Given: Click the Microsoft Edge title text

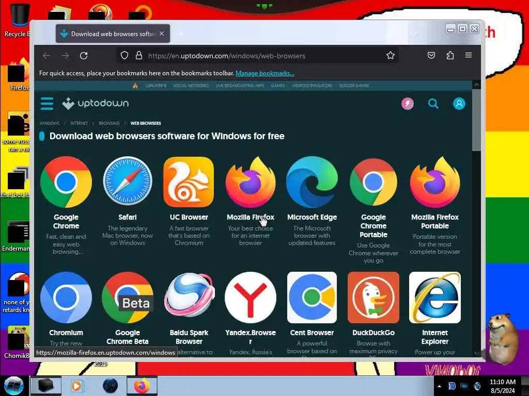Looking at the screenshot, I should click(x=312, y=217).
